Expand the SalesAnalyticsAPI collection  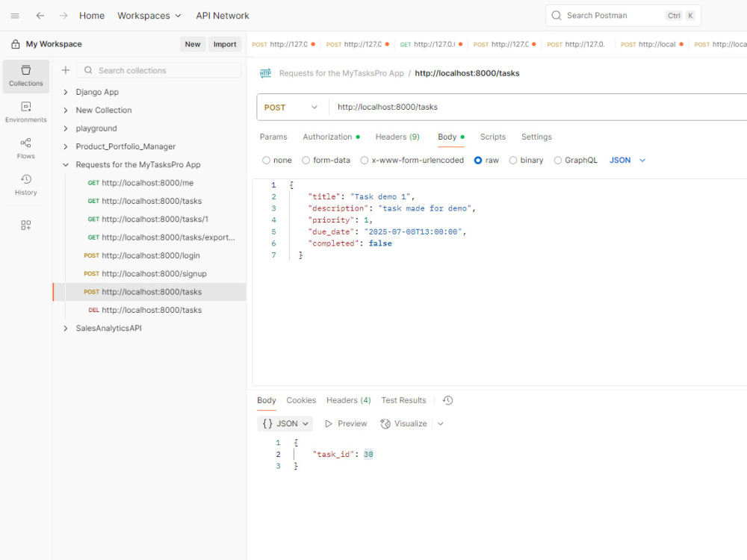pyautogui.click(x=65, y=329)
